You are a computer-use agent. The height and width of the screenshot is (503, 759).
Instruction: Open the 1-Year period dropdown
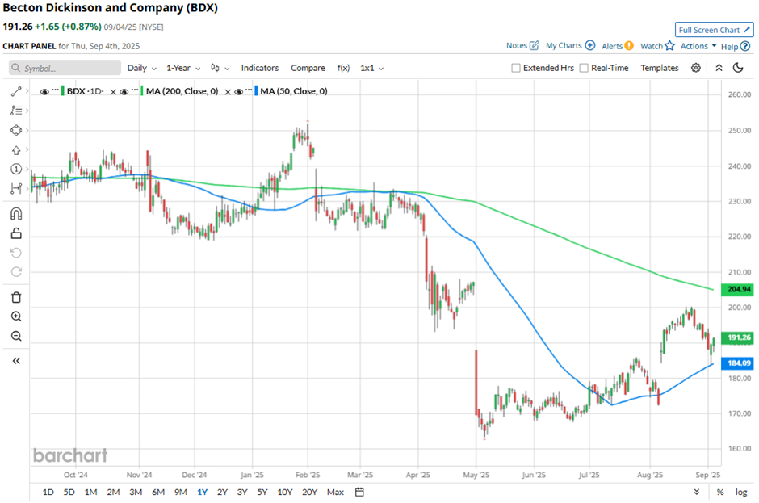pyautogui.click(x=183, y=68)
